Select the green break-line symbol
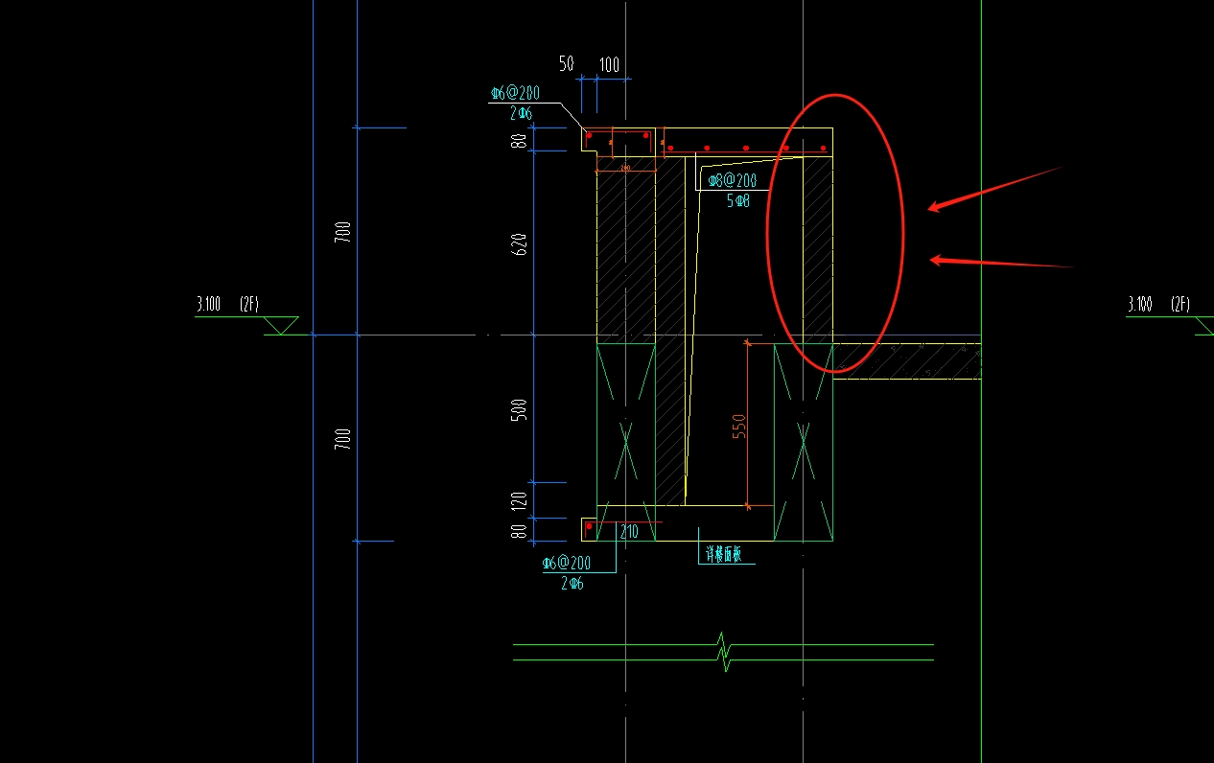Image resolution: width=1214 pixels, height=763 pixels. (x=724, y=652)
